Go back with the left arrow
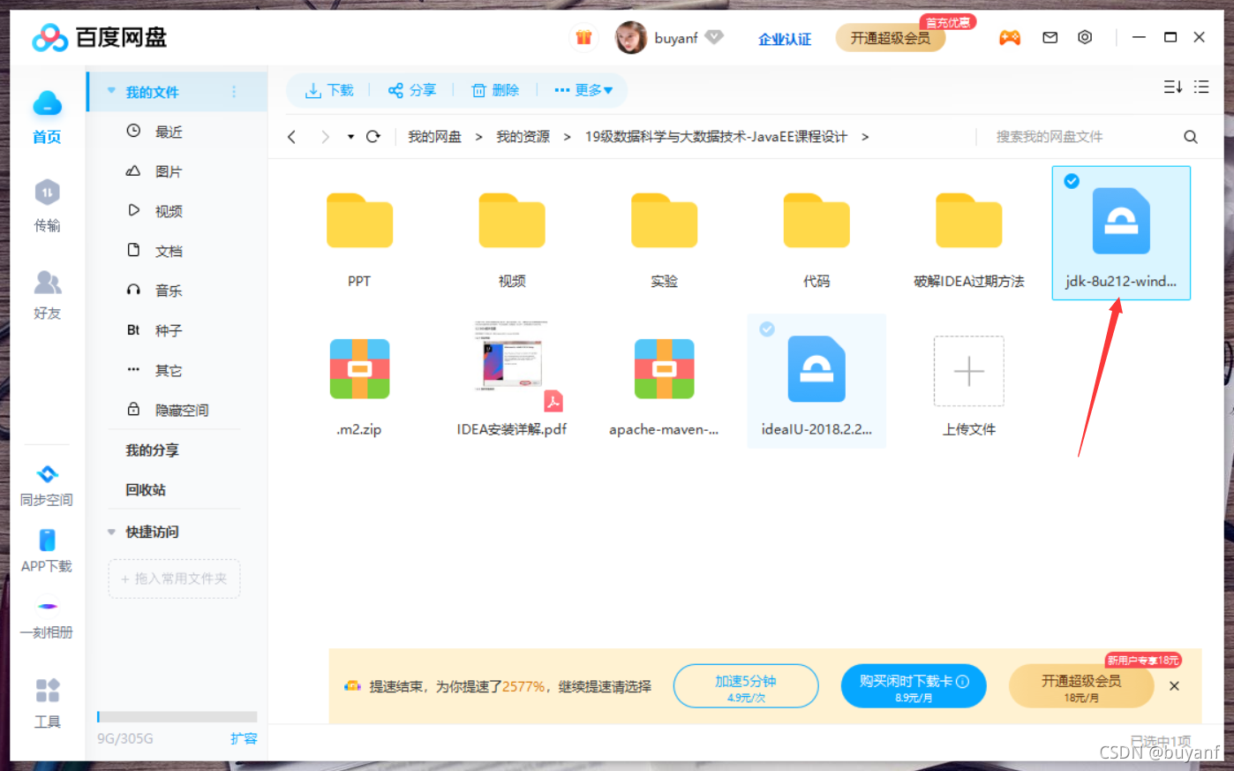Viewport: 1234px width, 771px height. coord(292,137)
